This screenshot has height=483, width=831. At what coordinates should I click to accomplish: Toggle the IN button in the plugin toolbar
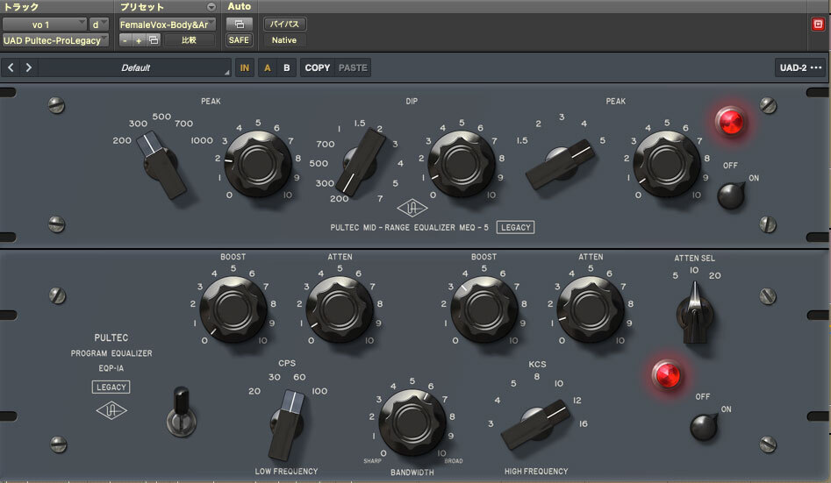pos(245,67)
